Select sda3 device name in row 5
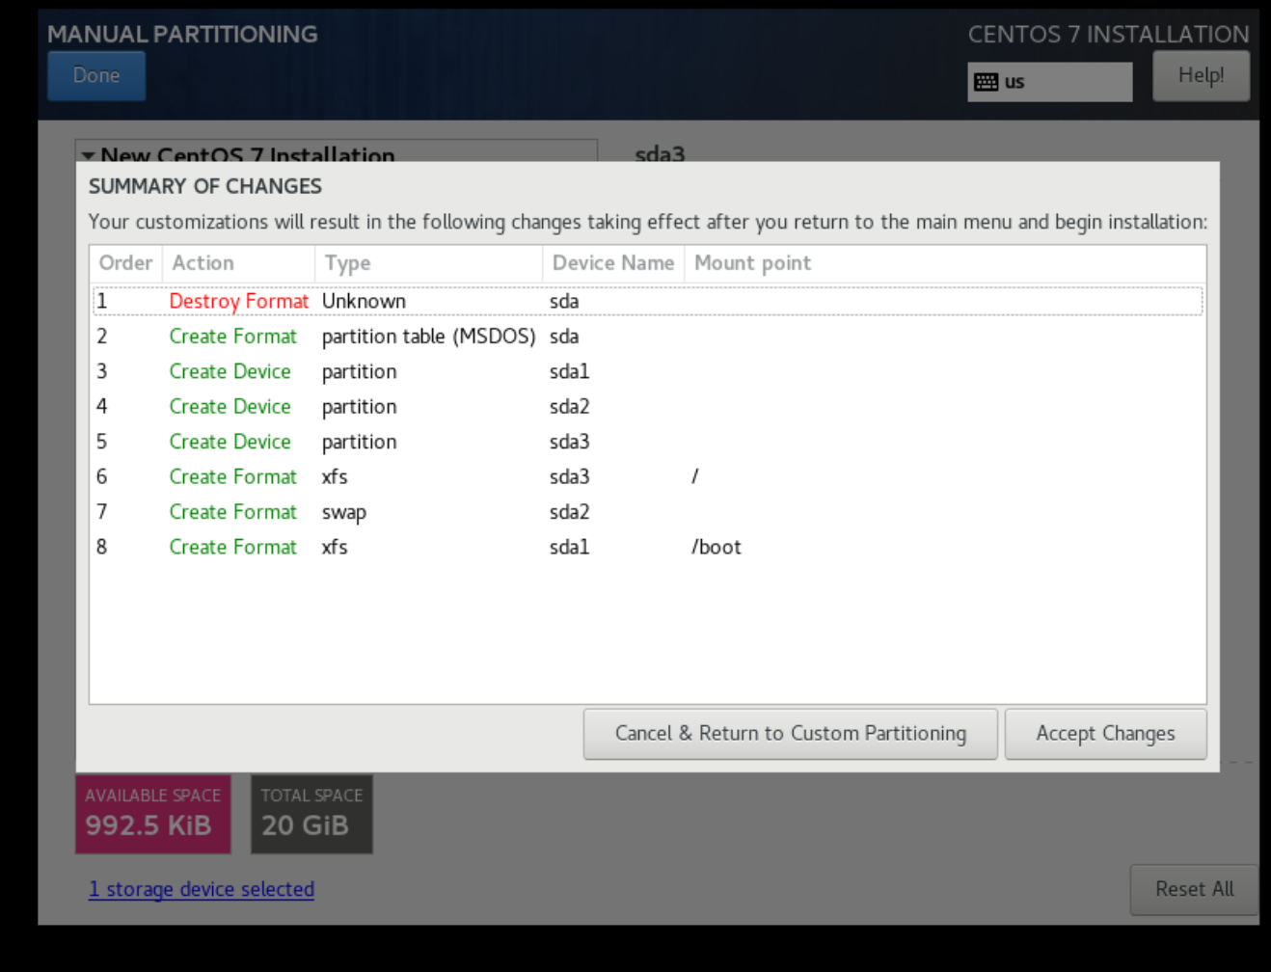This screenshot has width=1271, height=972. pos(569,442)
